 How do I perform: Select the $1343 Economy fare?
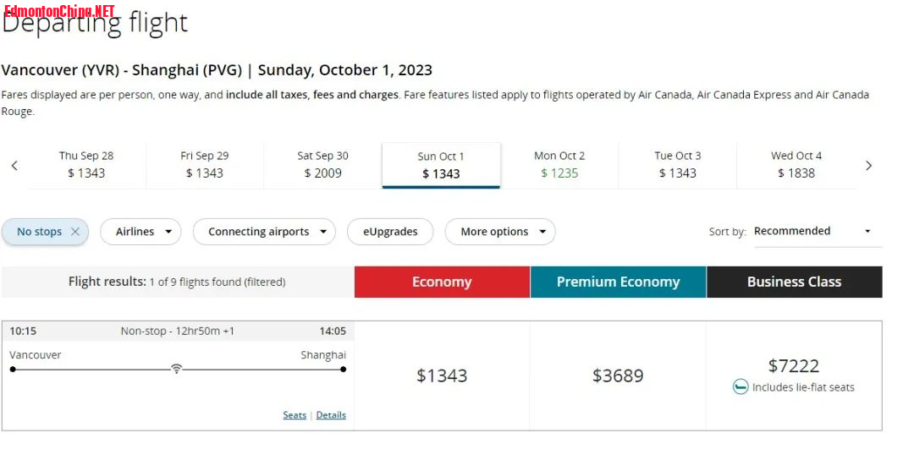(x=442, y=376)
